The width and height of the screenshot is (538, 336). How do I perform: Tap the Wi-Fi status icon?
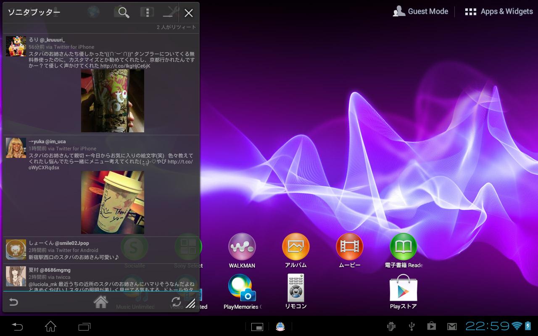pyautogui.click(x=517, y=326)
